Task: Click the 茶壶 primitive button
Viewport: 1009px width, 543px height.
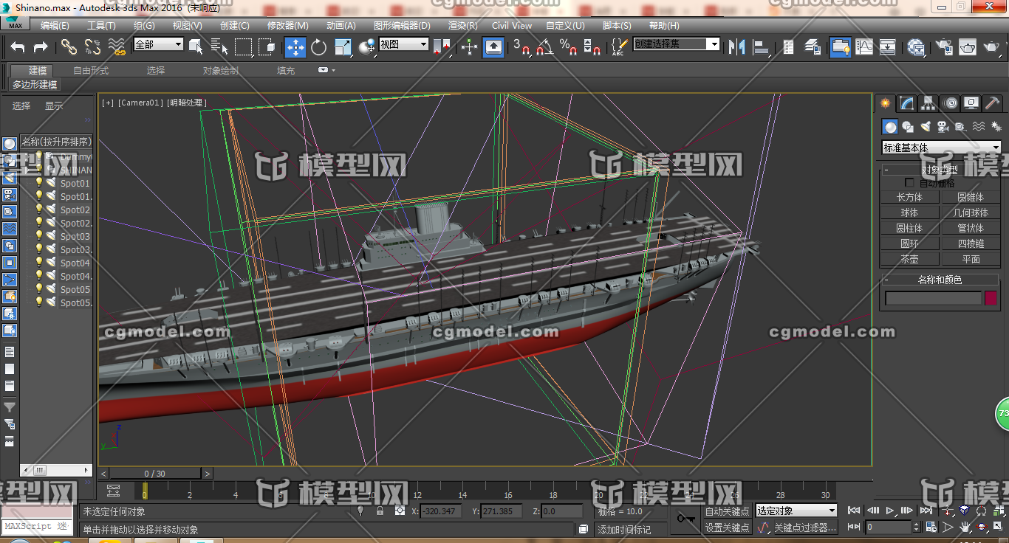Action: [x=910, y=258]
